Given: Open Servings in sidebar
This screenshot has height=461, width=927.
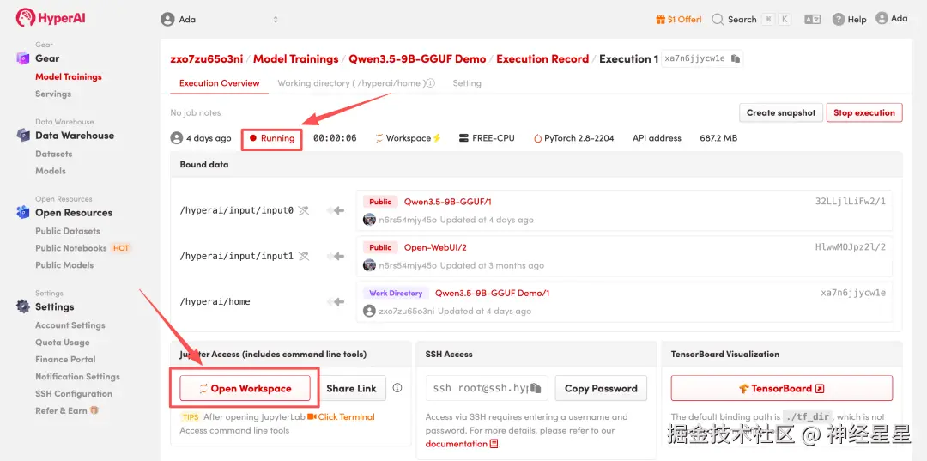Looking at the screenshot, I should 53,94.
